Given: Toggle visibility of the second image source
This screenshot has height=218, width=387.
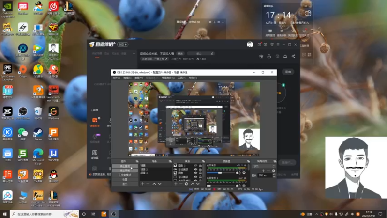Looking at the screenshot, I should point(196,173).
